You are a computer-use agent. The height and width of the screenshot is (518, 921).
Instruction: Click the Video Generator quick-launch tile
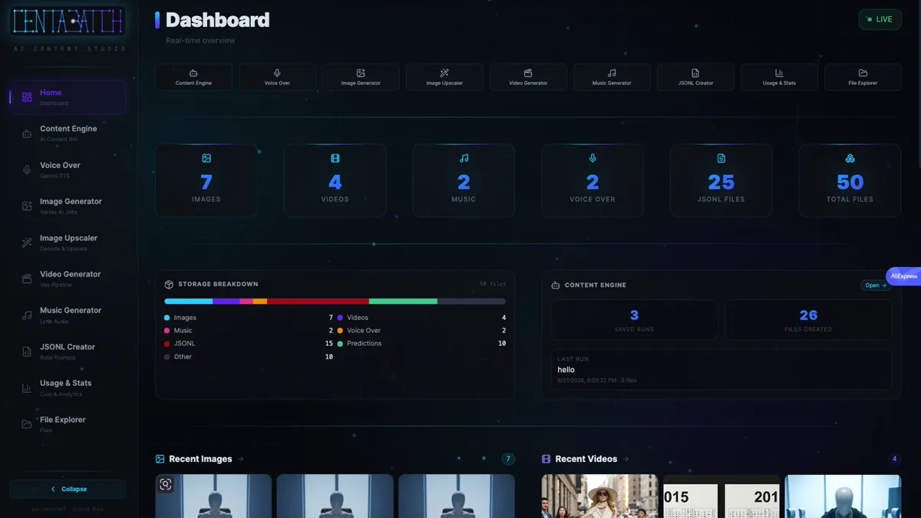tap(528, 77)
